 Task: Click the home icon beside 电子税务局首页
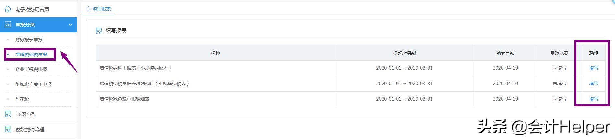pyautogui.click(x=7, y=9)
